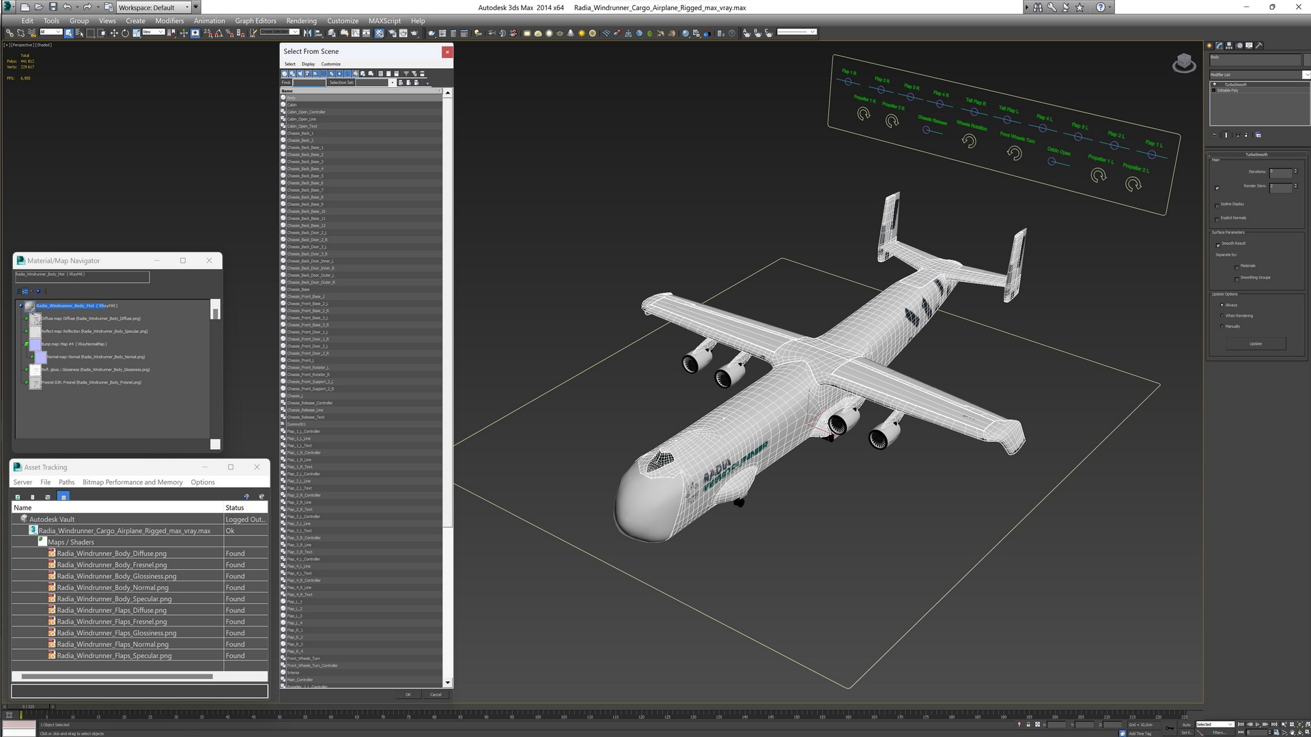Click the ViewCube in the viewport
1311x737 pixels.
tap(1184, 63)
